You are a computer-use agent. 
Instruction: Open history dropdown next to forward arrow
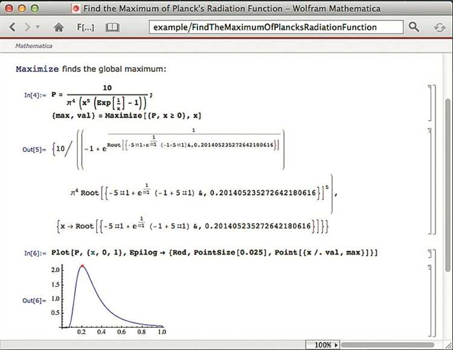tap(37, 27)
